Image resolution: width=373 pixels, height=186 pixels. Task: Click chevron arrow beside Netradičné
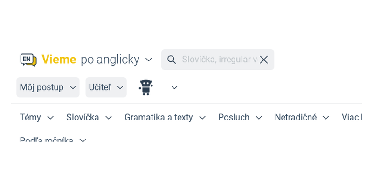coord(326,118)
